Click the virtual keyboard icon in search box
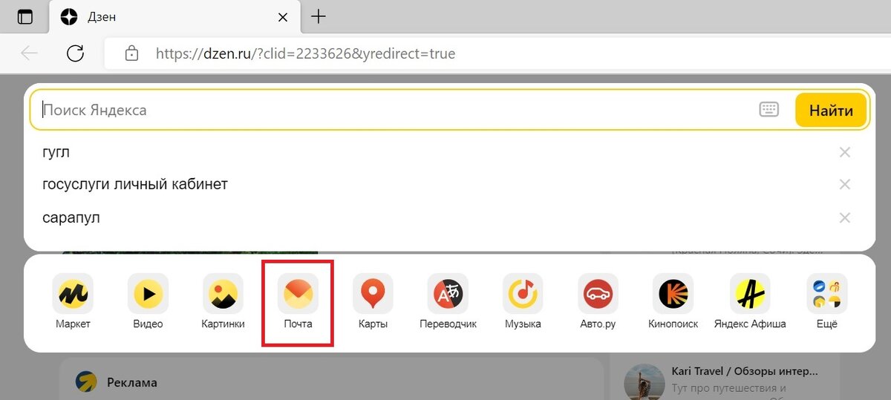 [x=769, y=110]
